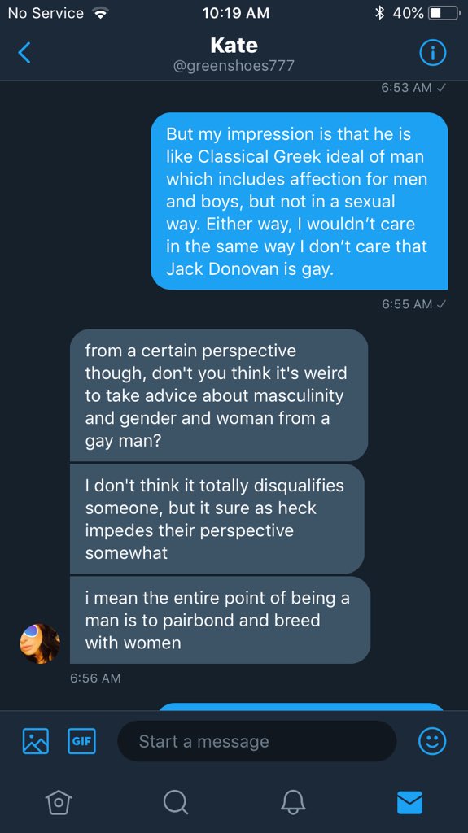Tap the @greenshoes777 handle

pos(234,66)
